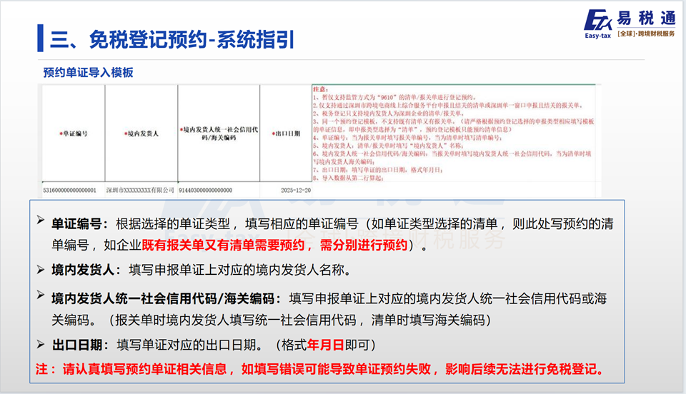Select the slide title 三、免税登记预约-系统指引
Viewport: 686px width, 394px height.
[x=171, y=38]
